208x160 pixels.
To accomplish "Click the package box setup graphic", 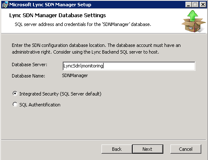I will click(x=193, y=21).
